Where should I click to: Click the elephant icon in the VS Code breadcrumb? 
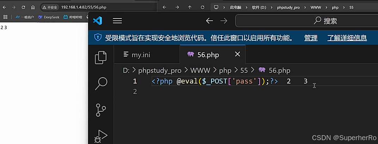click(262, 70)
